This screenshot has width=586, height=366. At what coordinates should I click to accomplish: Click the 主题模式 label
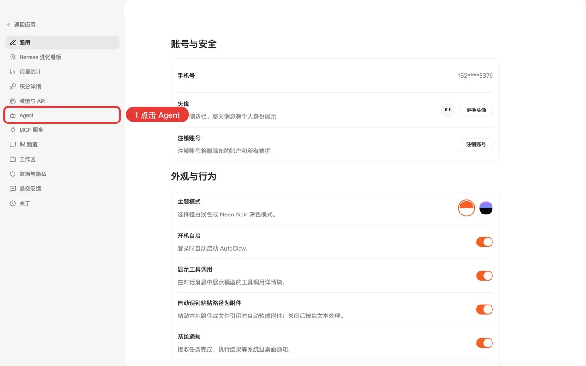[189, 202]
